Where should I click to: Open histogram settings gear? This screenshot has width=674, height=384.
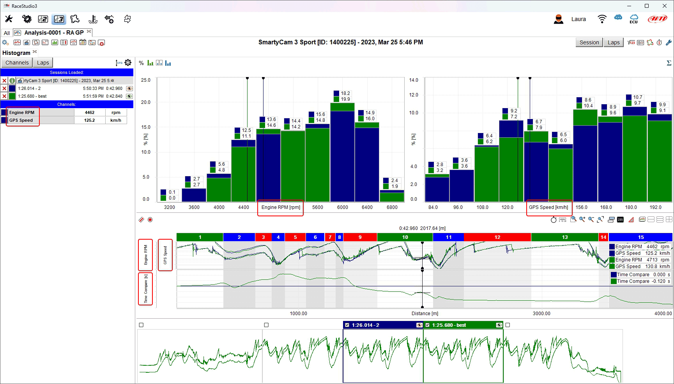(128, 62)
